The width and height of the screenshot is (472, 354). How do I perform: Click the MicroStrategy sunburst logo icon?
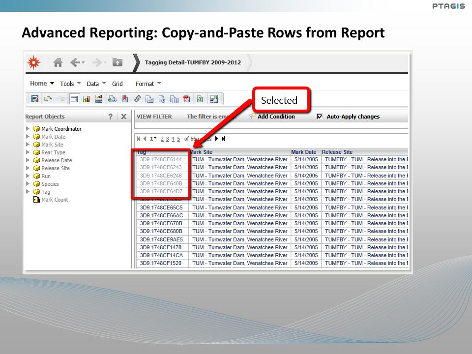(34, 62)
